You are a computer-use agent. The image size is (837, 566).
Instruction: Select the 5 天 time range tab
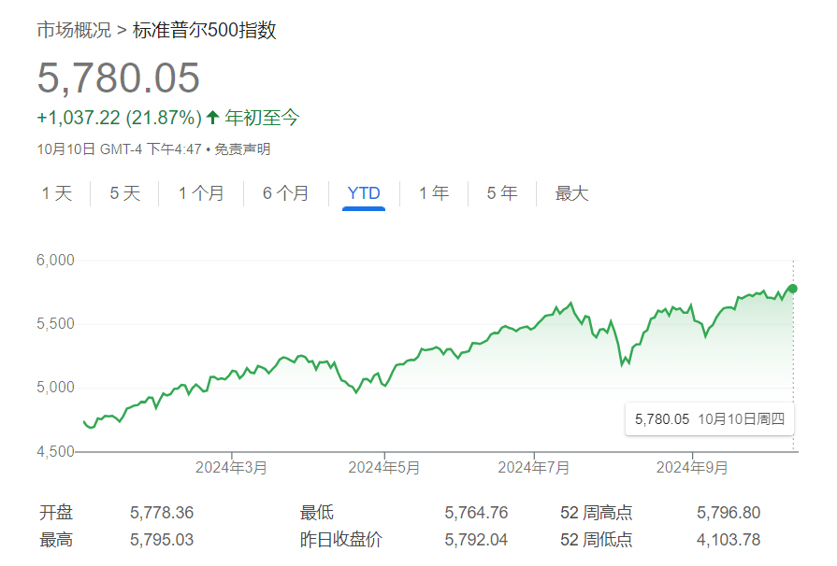point(125,193)
